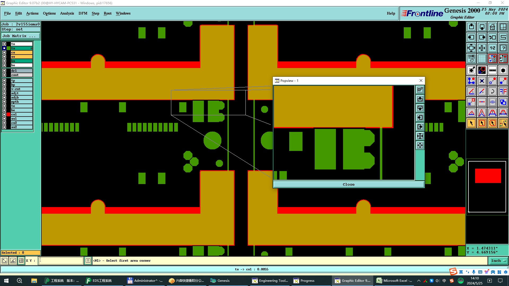Open the help question mark tool
Viewport: 509px width, 286px height.
pyautogui.click(x=503, y=48)
